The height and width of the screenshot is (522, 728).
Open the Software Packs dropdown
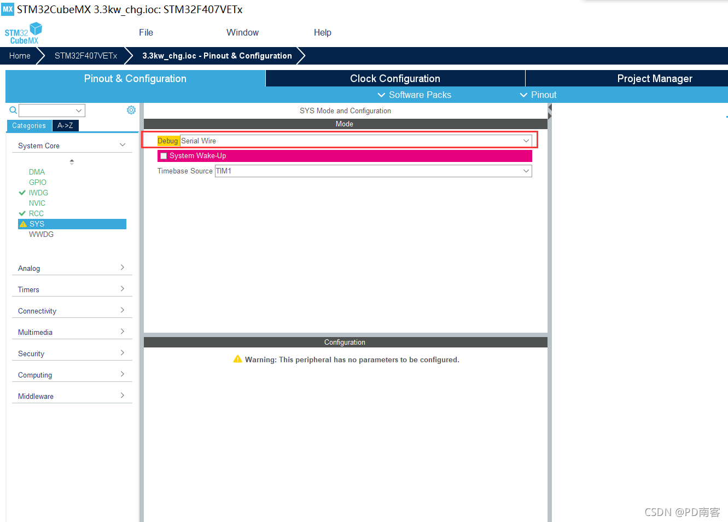tap(415, 95)
